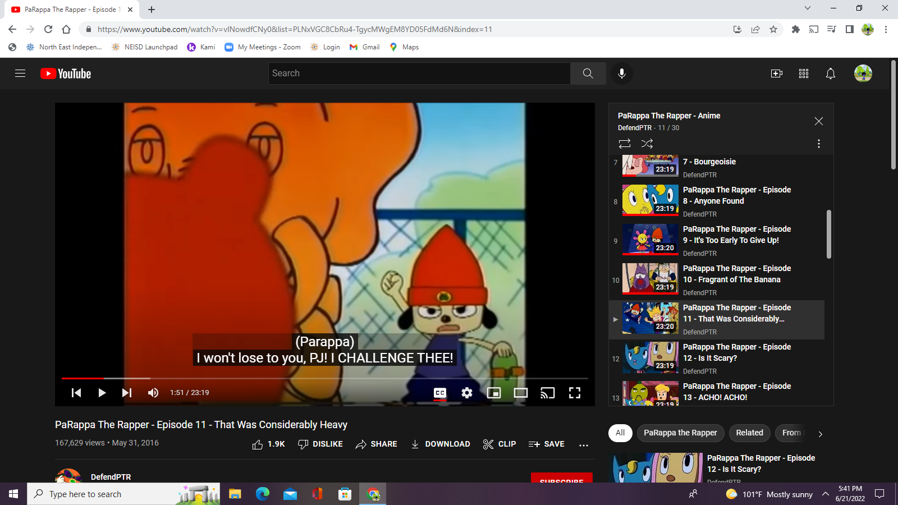Open the Kami bookmark
The width and height of the screenshot is (898, 505).
pyautogui.click(x=201, y=47)
